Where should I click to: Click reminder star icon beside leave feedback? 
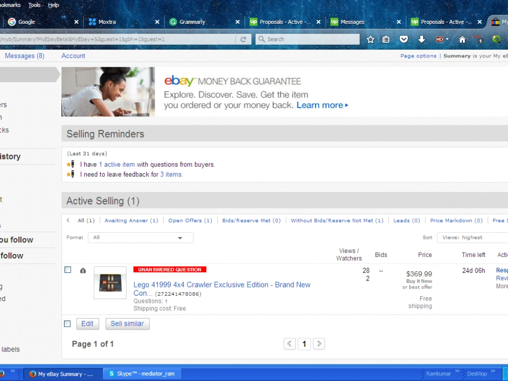tap(71, 174)
